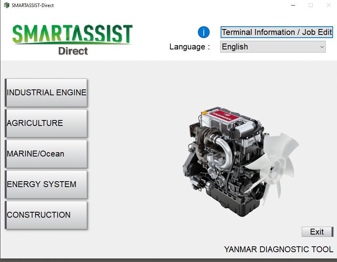The height and width of the screenshot is (262, 337).
Task: Click the blue information icon
Action: (x=203, y=32)
